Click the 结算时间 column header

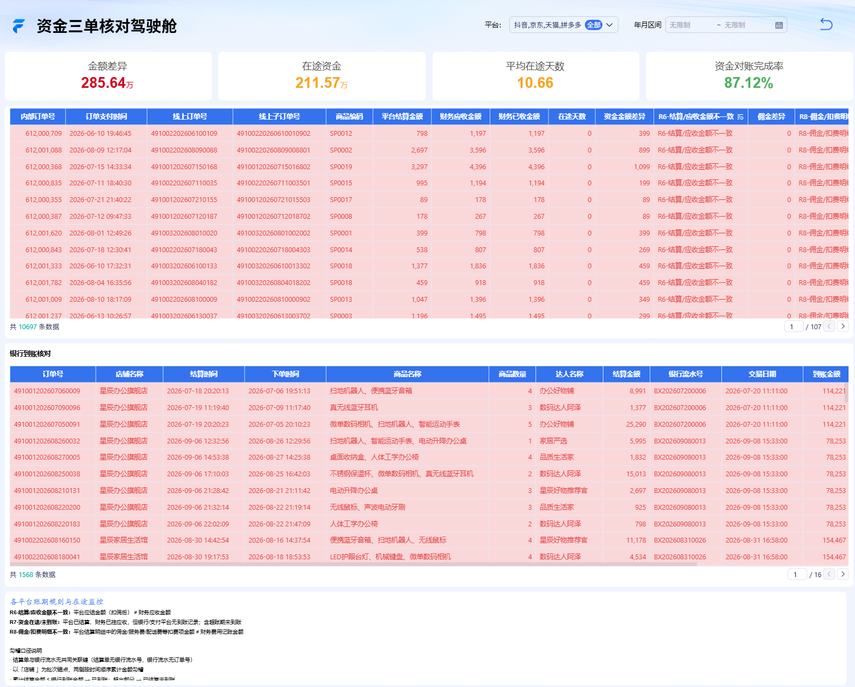click(x=204, y=374)
